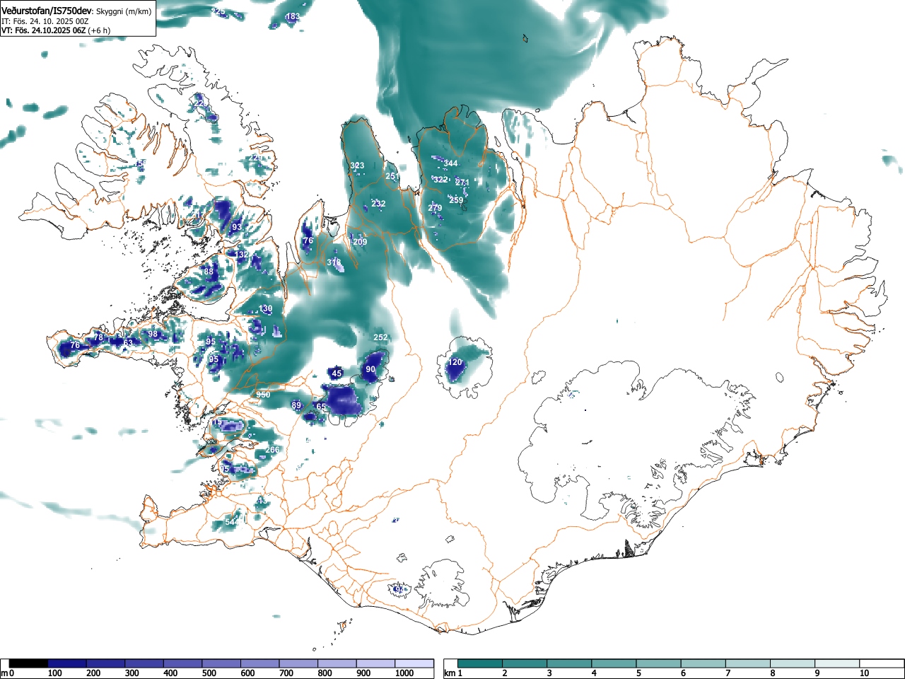This screenshot has width=905, height=679.
Task: Click the visibility value '259' on the map
Action: (x=456, y=200)
